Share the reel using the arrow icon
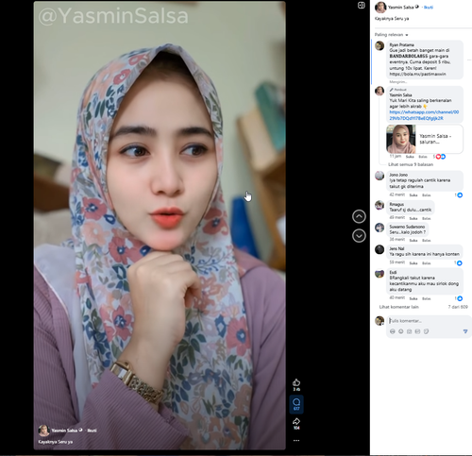 click(x=296, y=421)
